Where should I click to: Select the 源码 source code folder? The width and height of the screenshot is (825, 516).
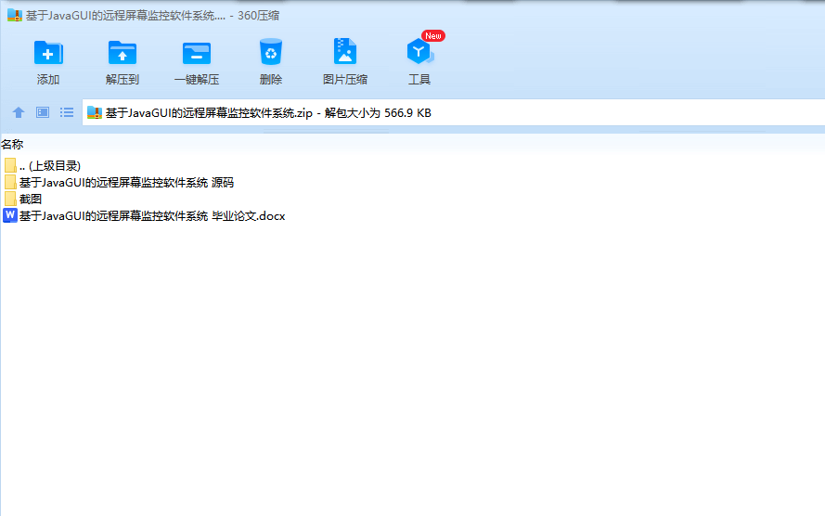click(119, 183)
